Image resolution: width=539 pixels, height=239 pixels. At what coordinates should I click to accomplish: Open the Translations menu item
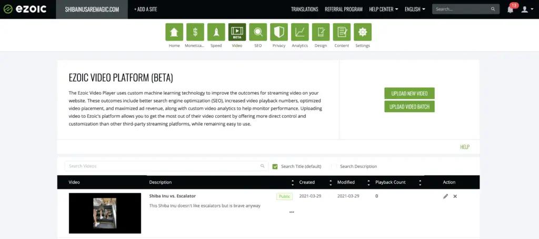[305, 9]
